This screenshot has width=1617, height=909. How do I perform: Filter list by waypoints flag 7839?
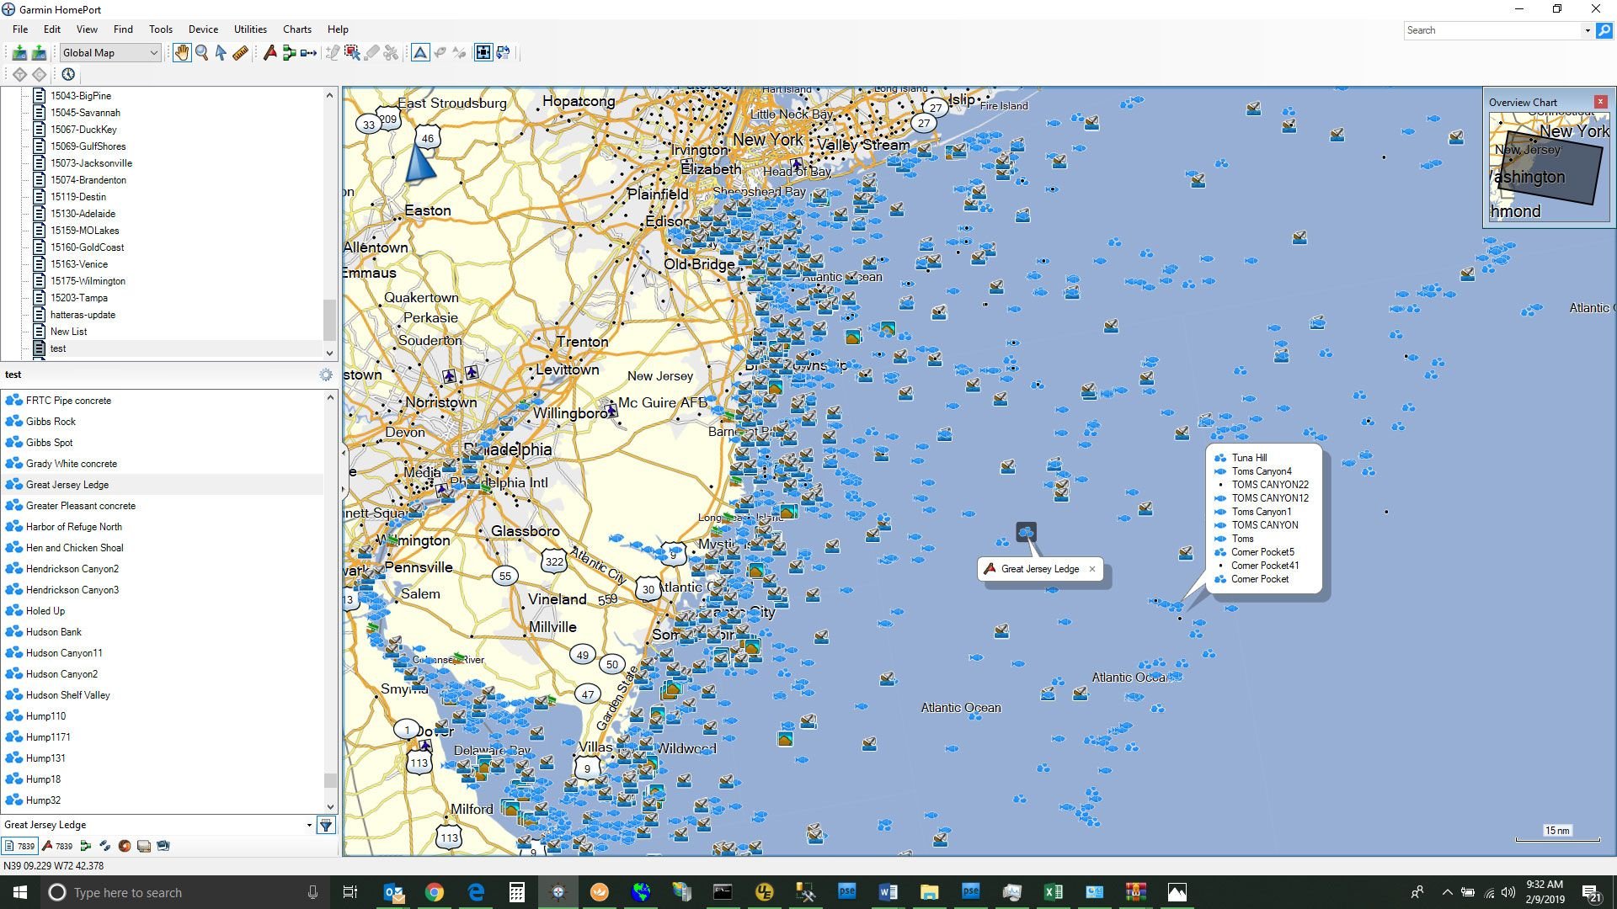click(x=57, y=847)
